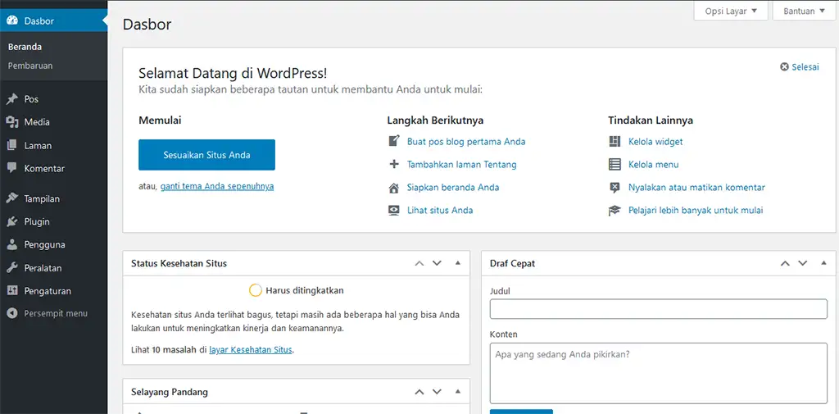Click Siapkan beranda Anda link
The image size is (839, 414).
[x=453, y=188]
